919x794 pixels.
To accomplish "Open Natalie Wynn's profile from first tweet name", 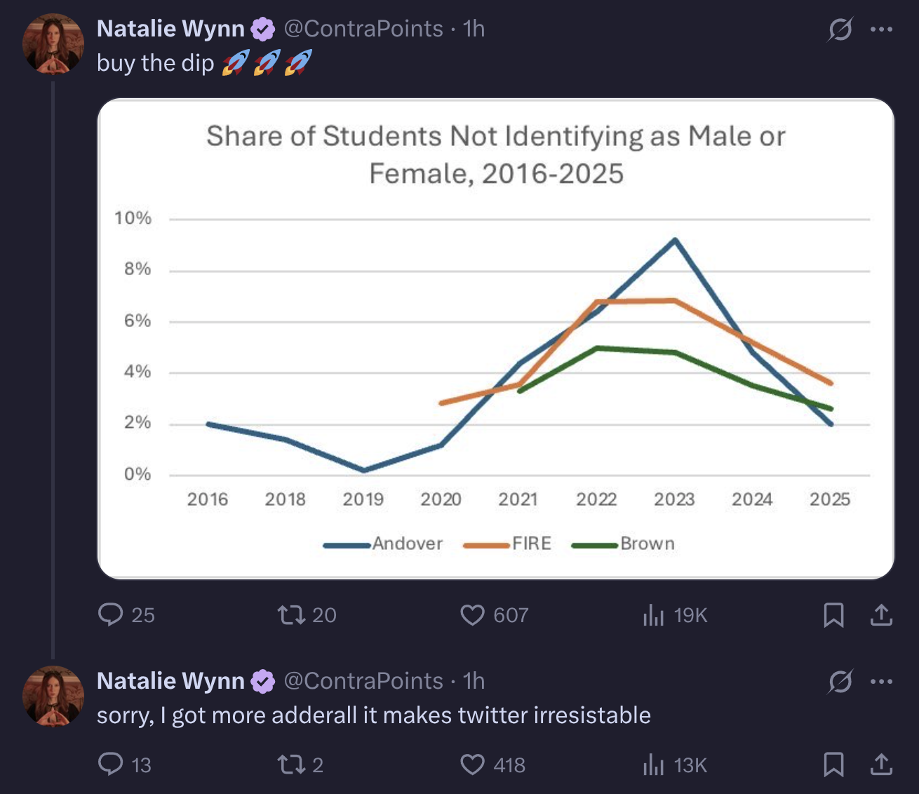I will (170, 29).
